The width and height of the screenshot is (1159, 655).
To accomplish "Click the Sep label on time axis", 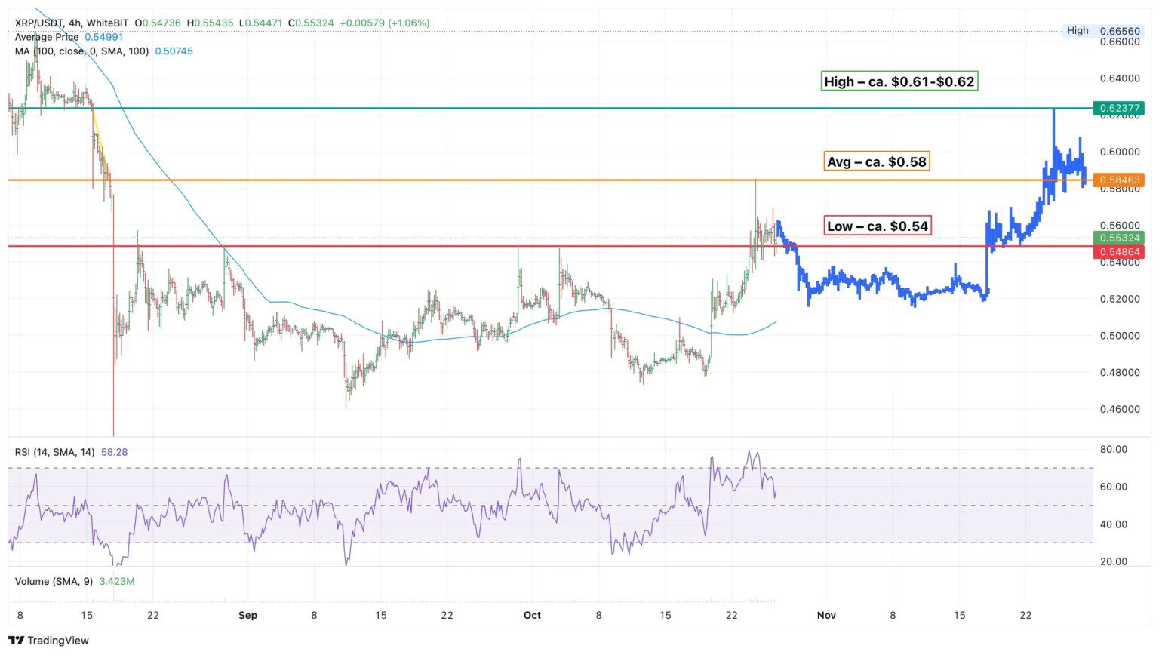I will tap(247, 616).
